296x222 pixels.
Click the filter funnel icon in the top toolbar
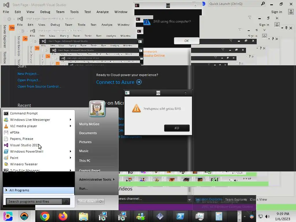tap(250, 18)
